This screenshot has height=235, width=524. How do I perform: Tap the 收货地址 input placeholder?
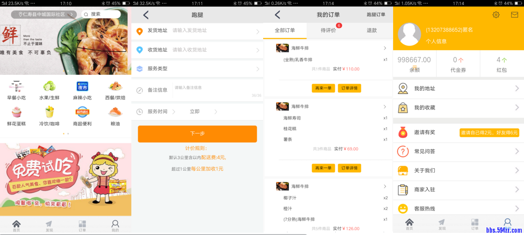pos(190,50)
